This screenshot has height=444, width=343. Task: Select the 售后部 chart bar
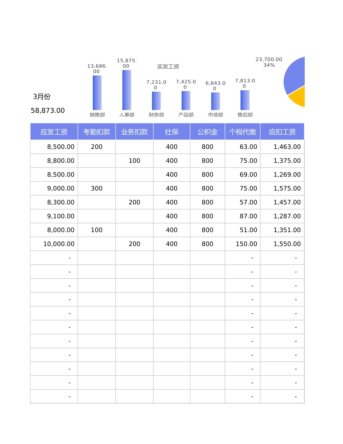coord(245,100)
